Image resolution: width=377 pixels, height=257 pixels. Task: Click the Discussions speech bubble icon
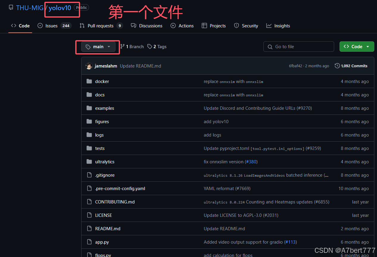pos(134,26)
